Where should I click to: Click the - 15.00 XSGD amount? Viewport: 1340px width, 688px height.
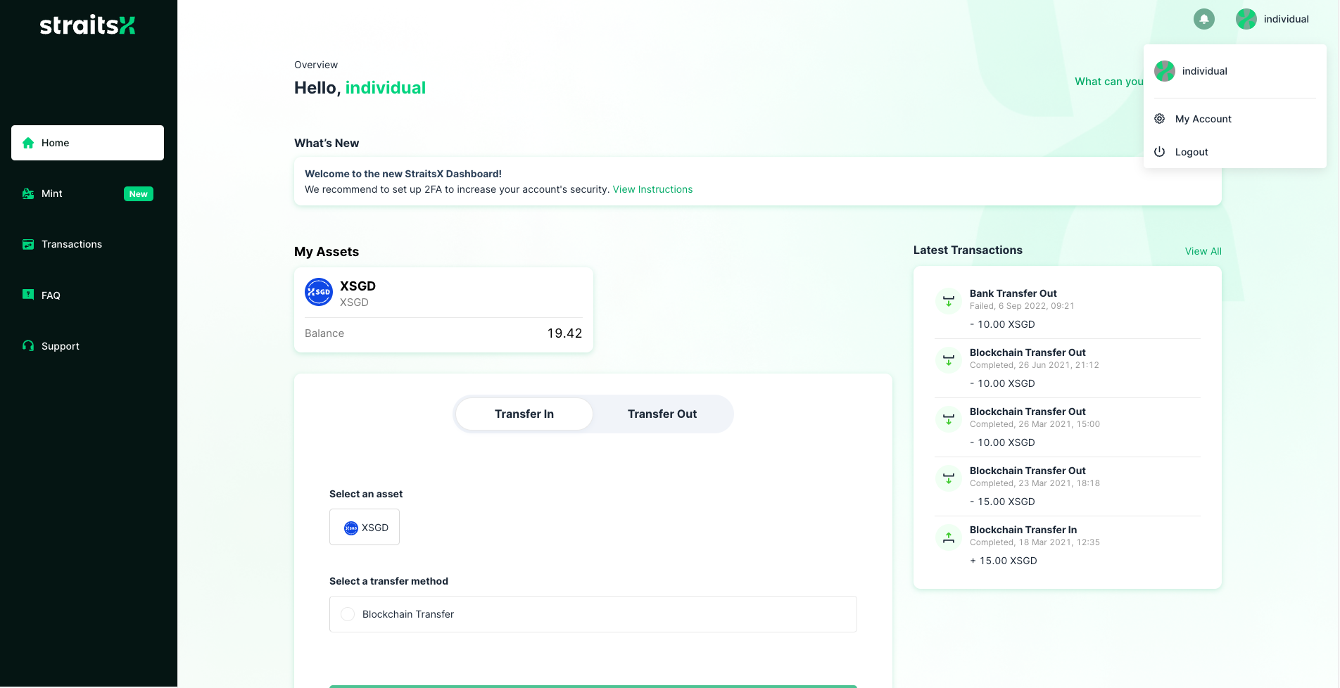pyautogui.click(x=1002, y=502)
